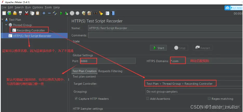This screenshot has height=112, width=243.
Task: Stop the running test from toolbar
Action: [x=72, y=13]
